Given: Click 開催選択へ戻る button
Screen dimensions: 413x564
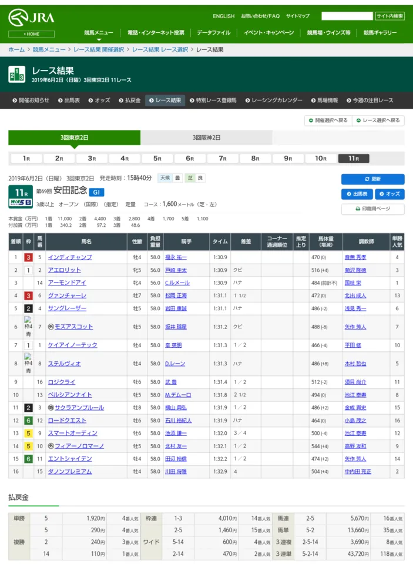Looking at the screenshot, I should pos(328,120).
